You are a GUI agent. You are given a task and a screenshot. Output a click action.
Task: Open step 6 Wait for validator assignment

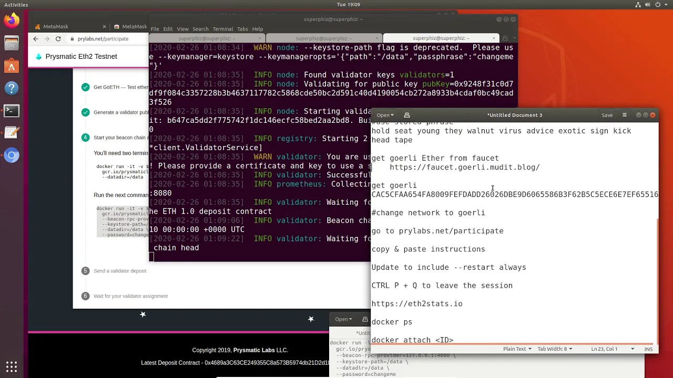tap(125, 296)
